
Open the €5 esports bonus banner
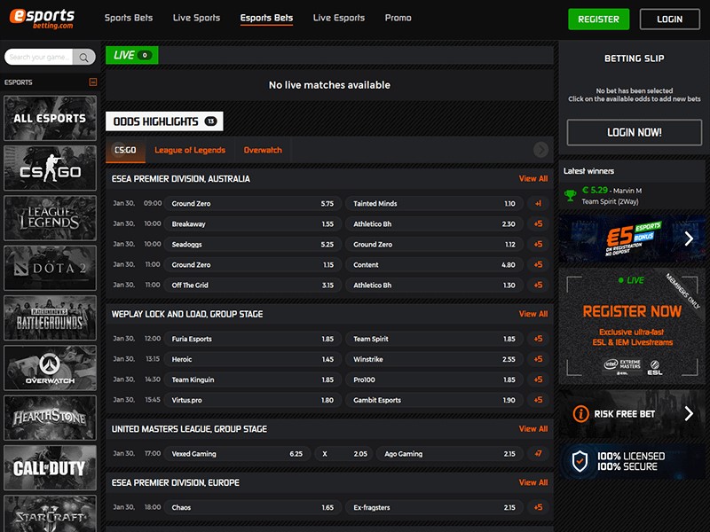(632, 239)
